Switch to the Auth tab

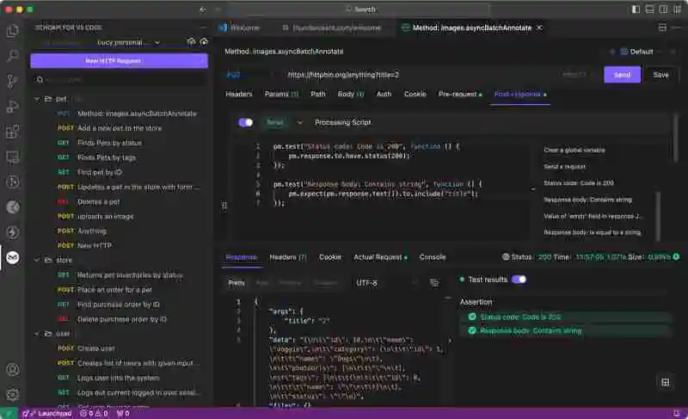[x=384, y=94]
